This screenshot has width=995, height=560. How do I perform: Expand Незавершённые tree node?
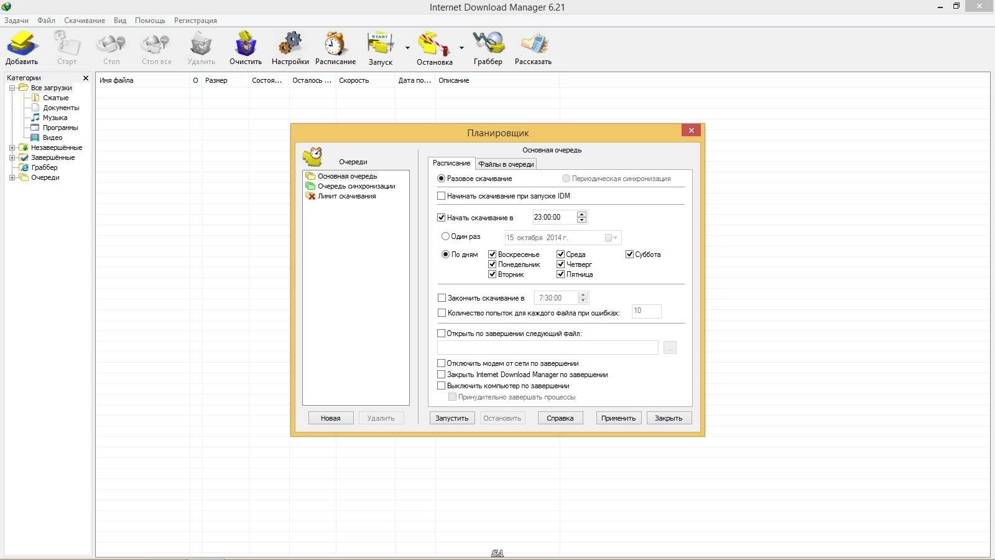(12, 147)
